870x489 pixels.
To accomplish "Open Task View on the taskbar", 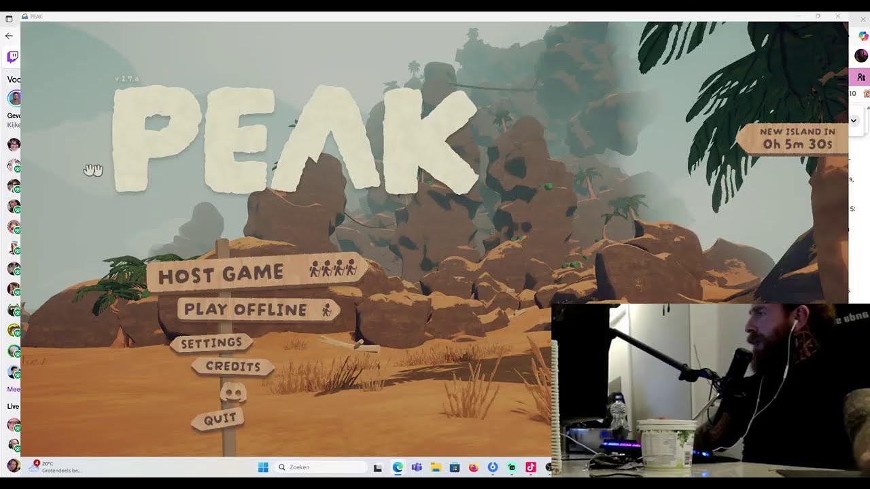I will click(x=378, y=467).
